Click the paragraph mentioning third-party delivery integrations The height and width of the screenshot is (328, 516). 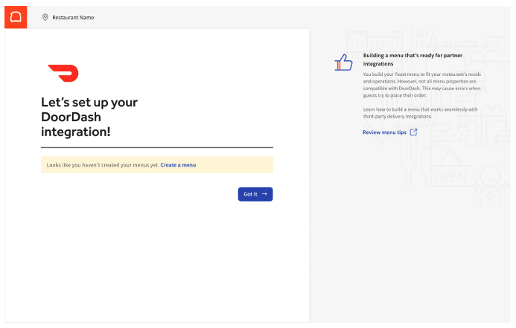pos(416,112)
